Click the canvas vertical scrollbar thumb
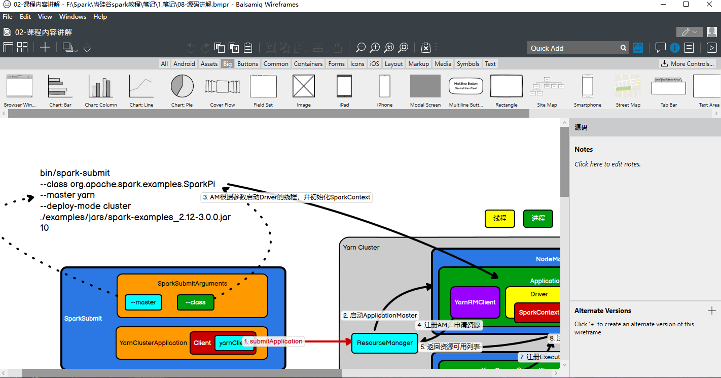 (564, 161)
